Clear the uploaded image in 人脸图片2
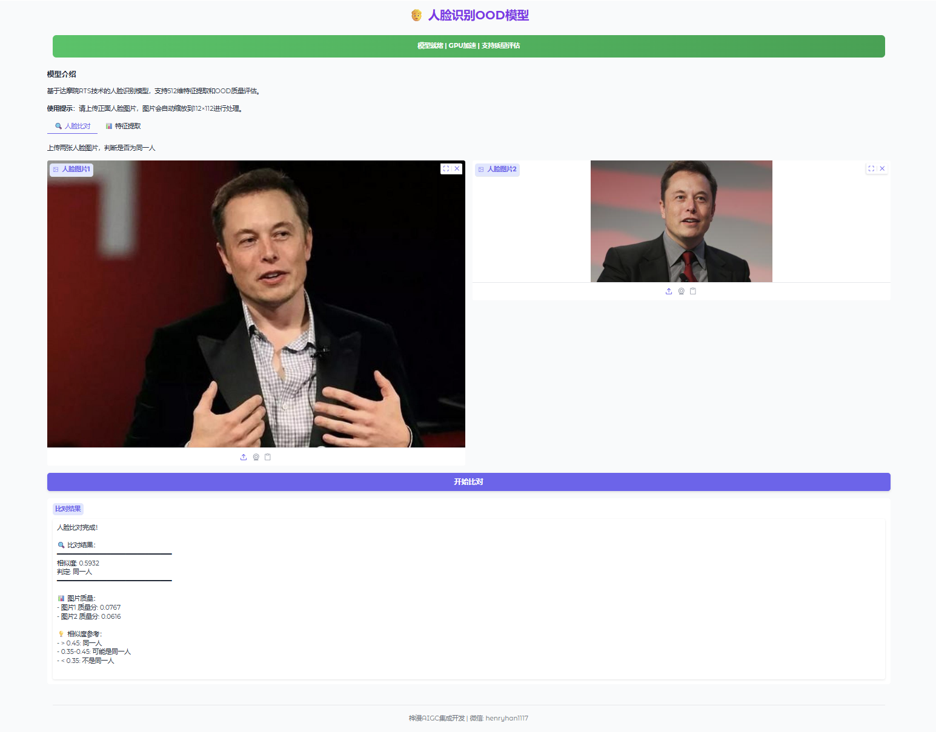 [882, 169]
